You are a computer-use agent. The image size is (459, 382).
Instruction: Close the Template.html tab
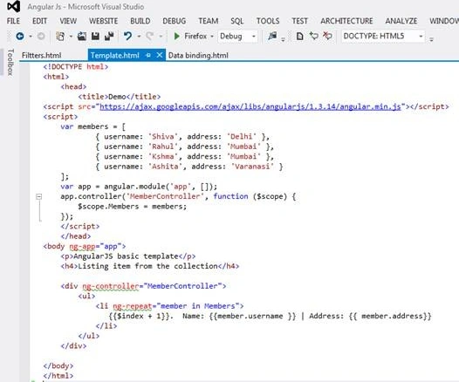(159, 55)
